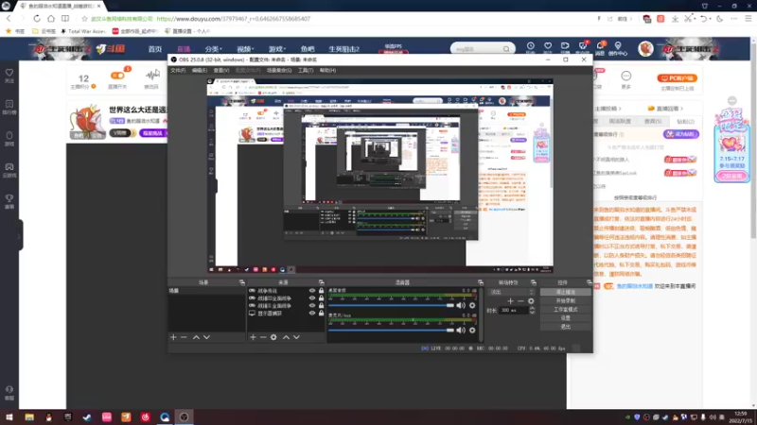Pop out the Audio Mixer (混音器) dock panel

pos(481,282)
